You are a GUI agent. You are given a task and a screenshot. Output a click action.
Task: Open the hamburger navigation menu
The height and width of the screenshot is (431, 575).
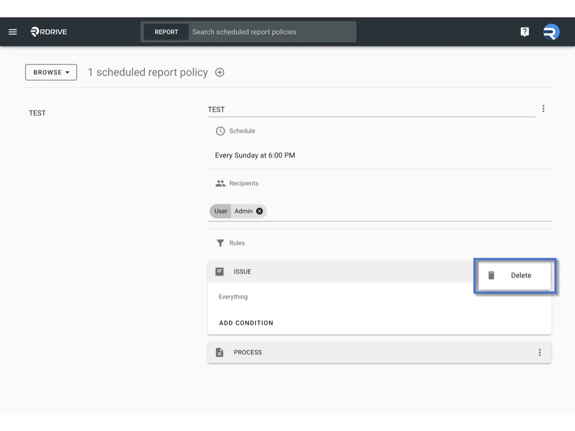(13, 31)
